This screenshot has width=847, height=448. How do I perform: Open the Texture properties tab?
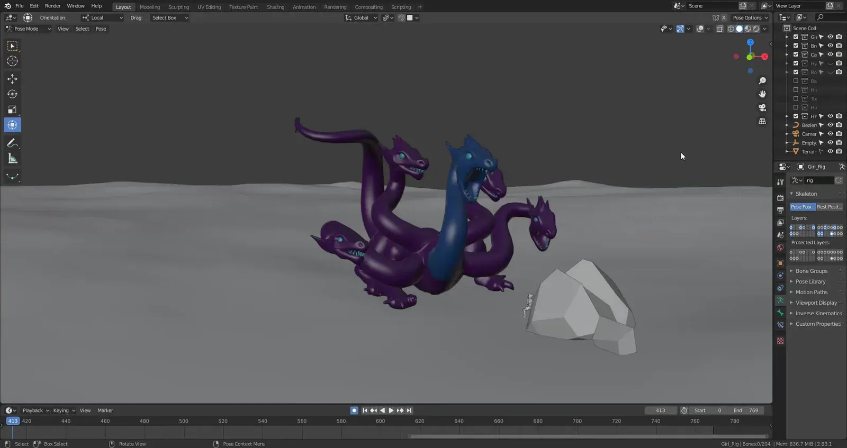(780, 341)
